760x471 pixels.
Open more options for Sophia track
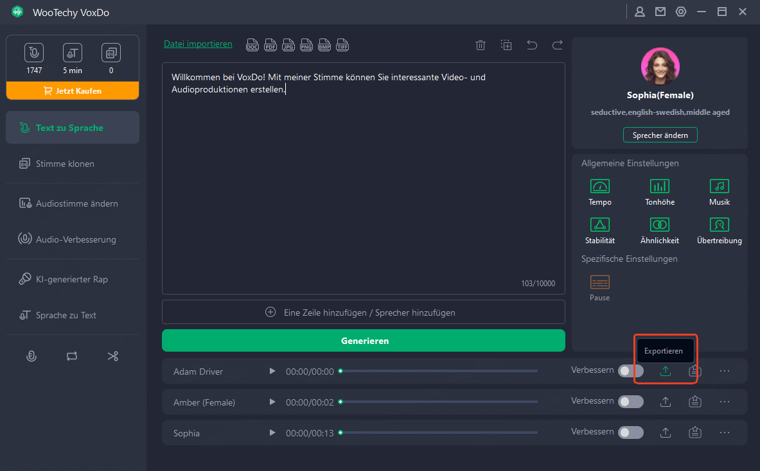click(x=725, y=432)
